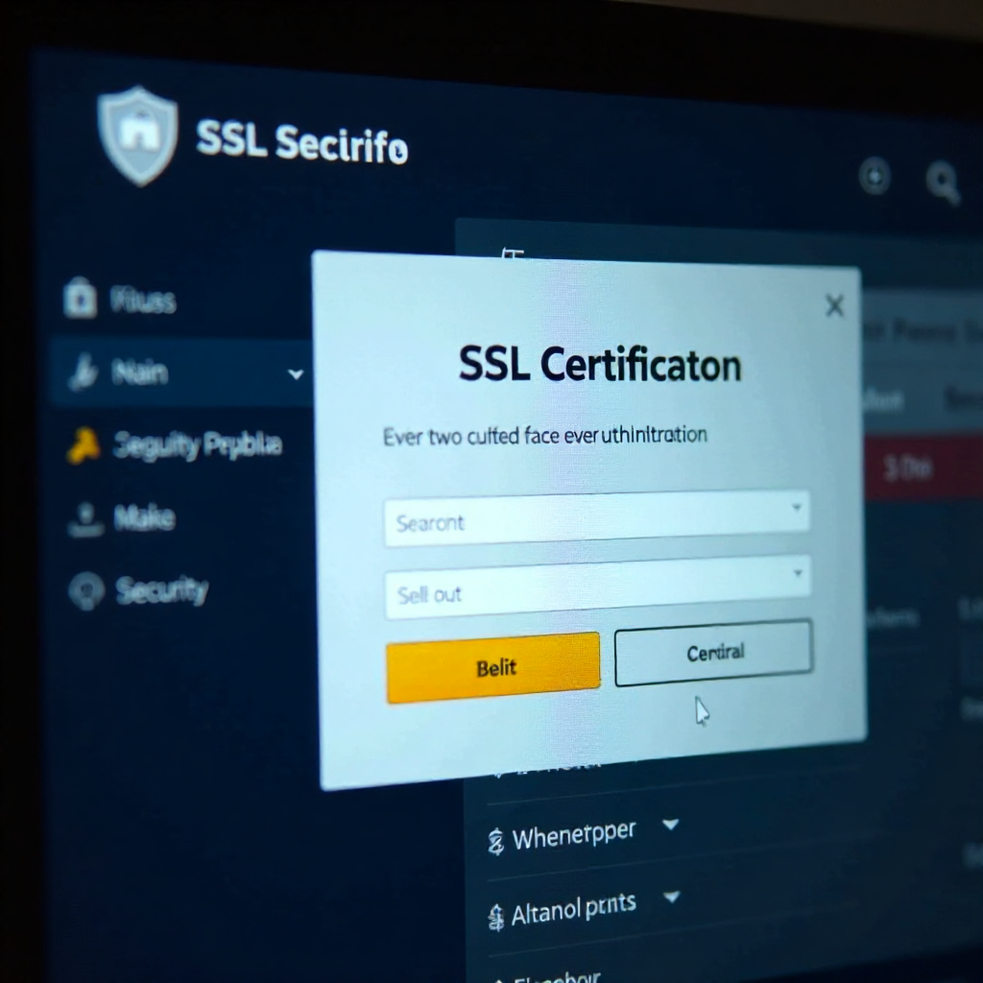
Task: Click the yellow Belit button
Action: 493,668
